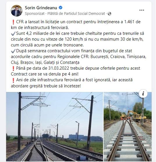Click the exclamation emoji before 'Până pe data'
The width and height of the screenshot is (156, 162).
pyautogui.click(x=13, y=69)
